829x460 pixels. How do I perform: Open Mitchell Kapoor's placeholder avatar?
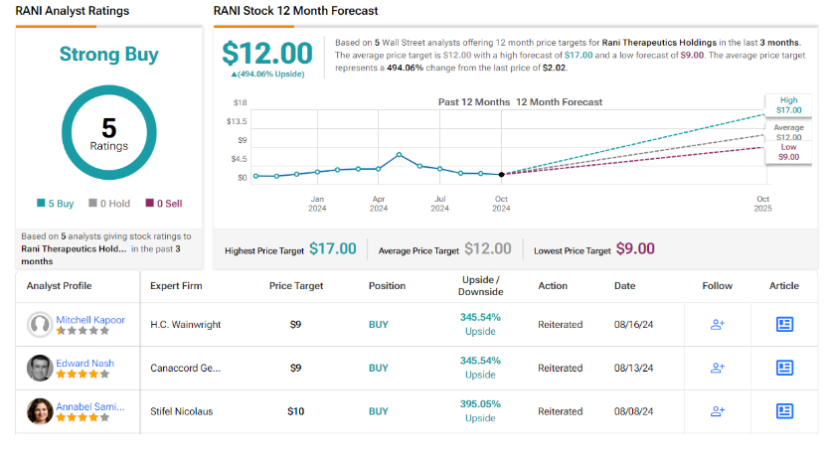point(40,325)
